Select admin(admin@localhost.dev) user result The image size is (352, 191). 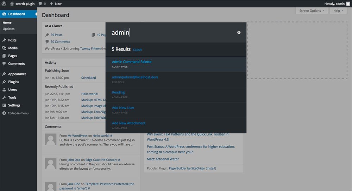[176, 79]
